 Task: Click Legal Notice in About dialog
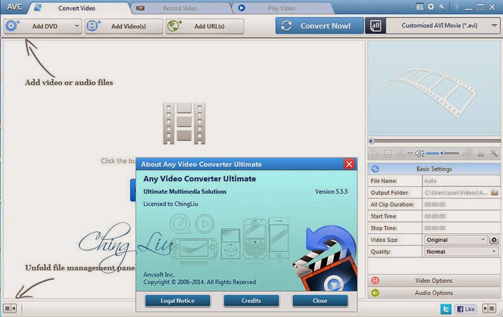tap(177, 301)
